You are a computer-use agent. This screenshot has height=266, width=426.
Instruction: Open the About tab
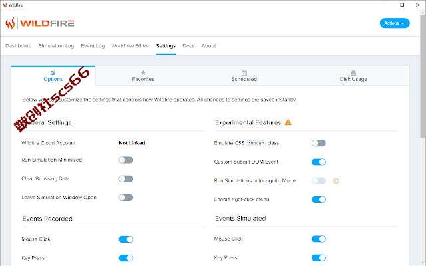pos(208,46)
